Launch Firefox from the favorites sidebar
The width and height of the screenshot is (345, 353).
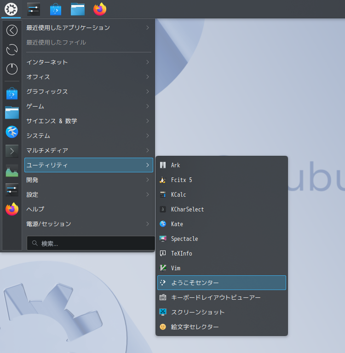pos(12,209)
